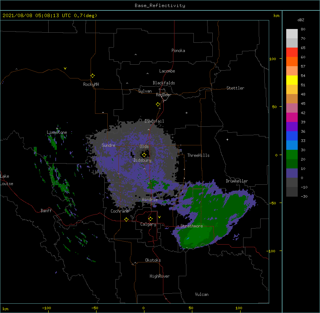Click the white plus marker north of Drumheller
320x313 pixels.
(x=227, y=139)
